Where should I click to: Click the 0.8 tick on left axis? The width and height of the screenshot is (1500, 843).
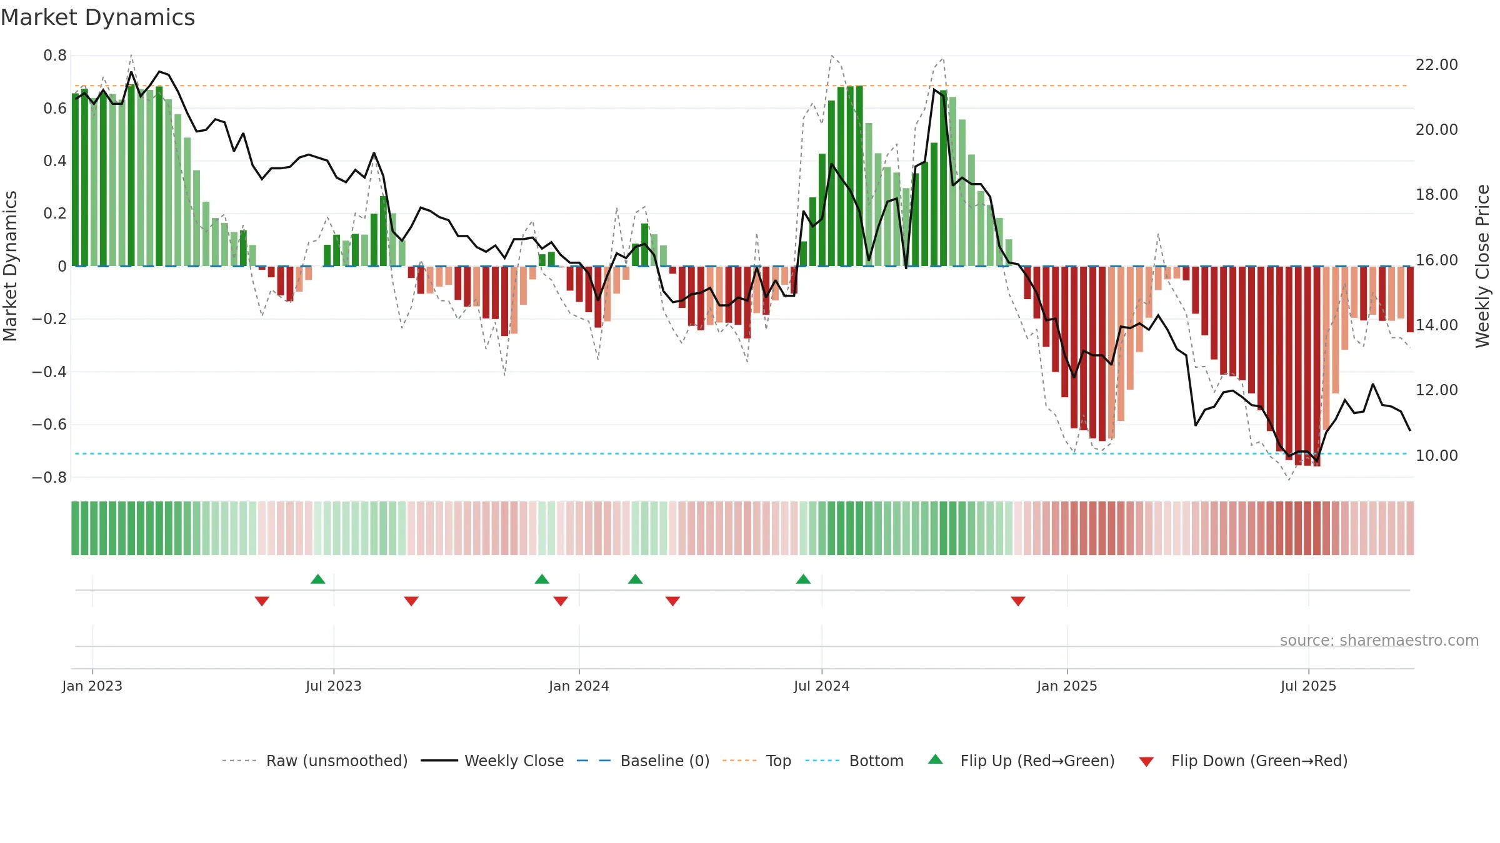click(55, 56)
